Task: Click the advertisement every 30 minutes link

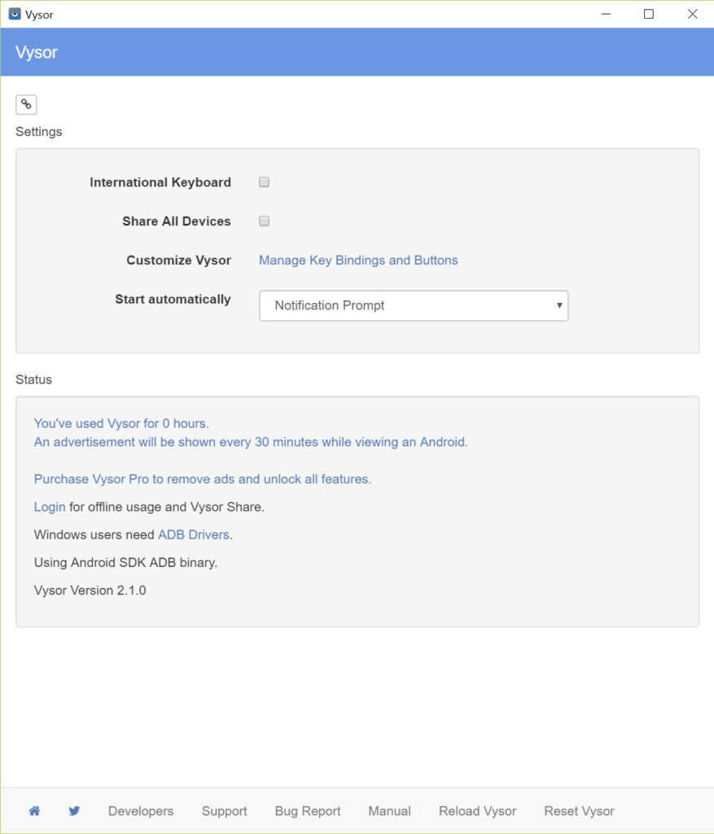Action: tap(251, 442)
